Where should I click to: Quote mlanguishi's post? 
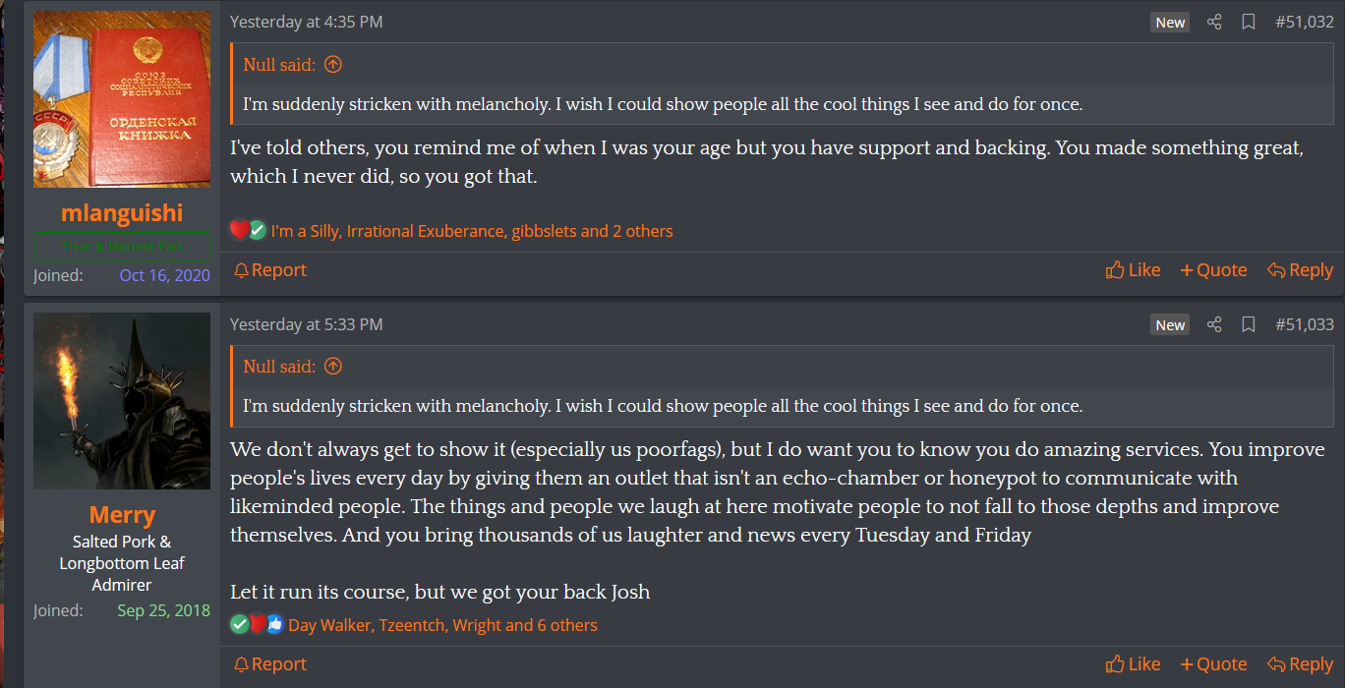1214,270
